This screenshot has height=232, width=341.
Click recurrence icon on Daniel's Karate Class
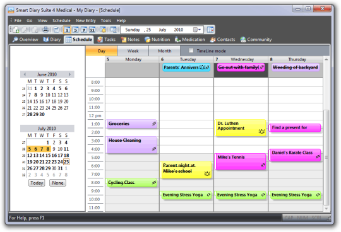click(x=318, y=157)
